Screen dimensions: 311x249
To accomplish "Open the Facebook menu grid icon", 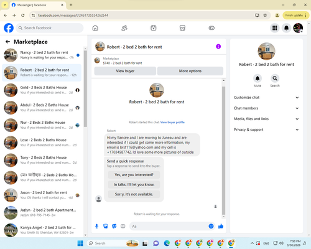I will click(275, 28).
